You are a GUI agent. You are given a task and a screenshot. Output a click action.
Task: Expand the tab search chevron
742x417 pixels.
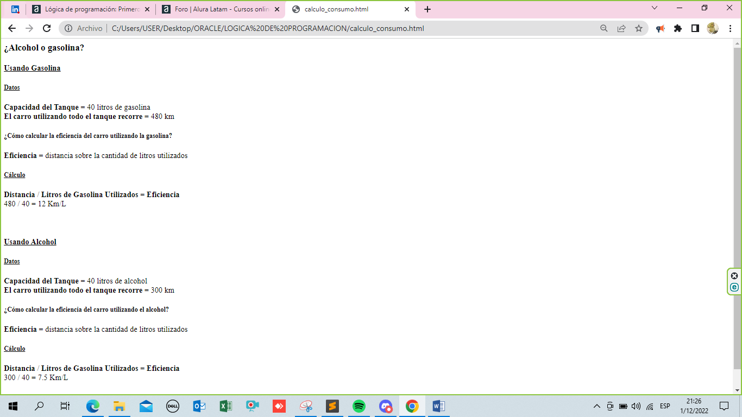pos(655,8)
